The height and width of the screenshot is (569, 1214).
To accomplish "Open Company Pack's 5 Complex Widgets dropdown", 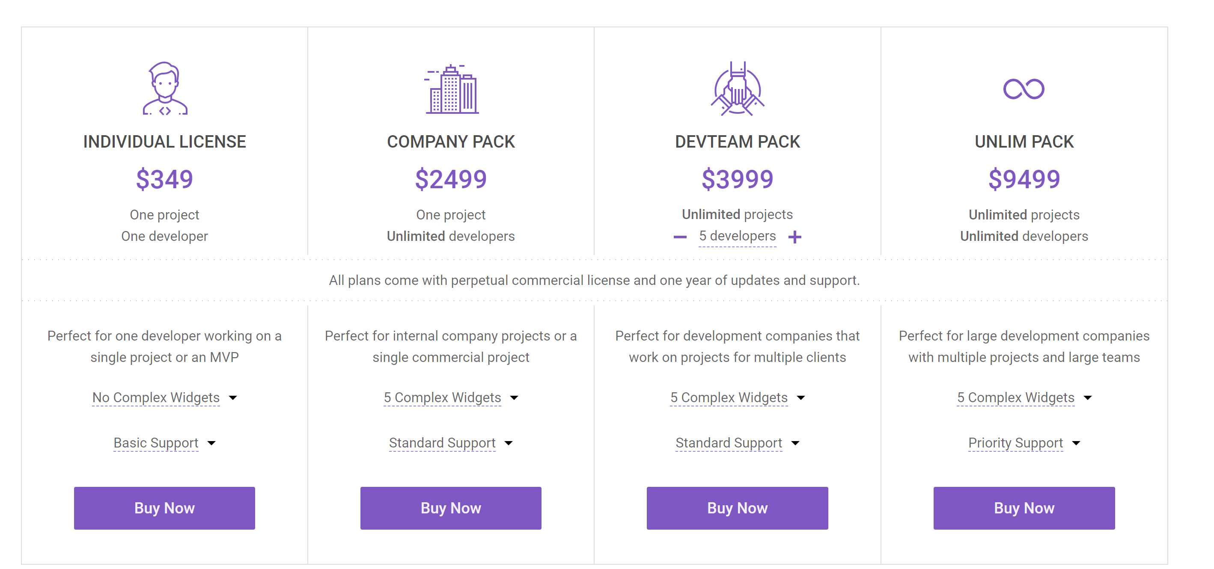I will click(451, 397).
